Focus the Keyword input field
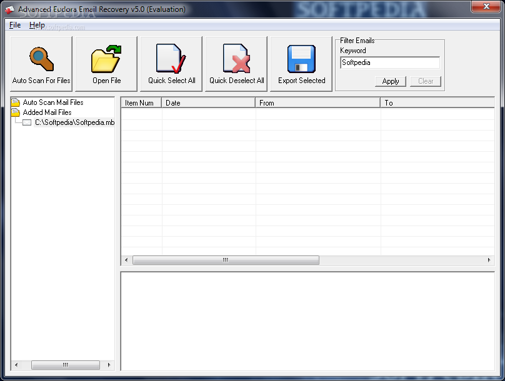 (x=390, y=62)
